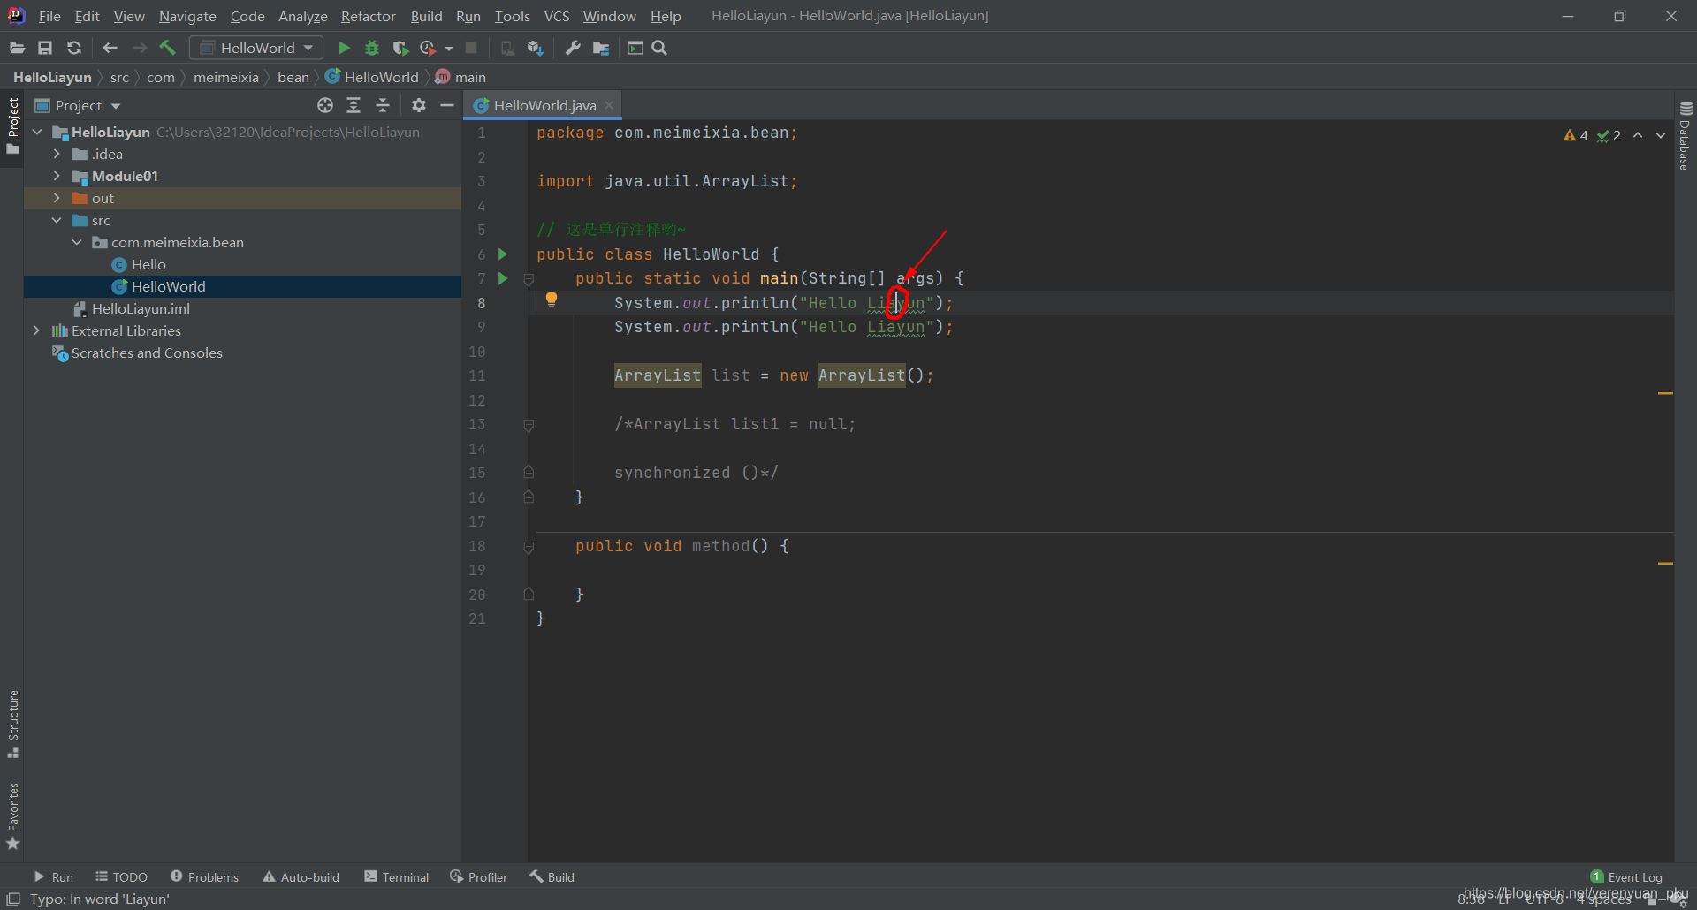Expand the out folder node

(57, 198)
